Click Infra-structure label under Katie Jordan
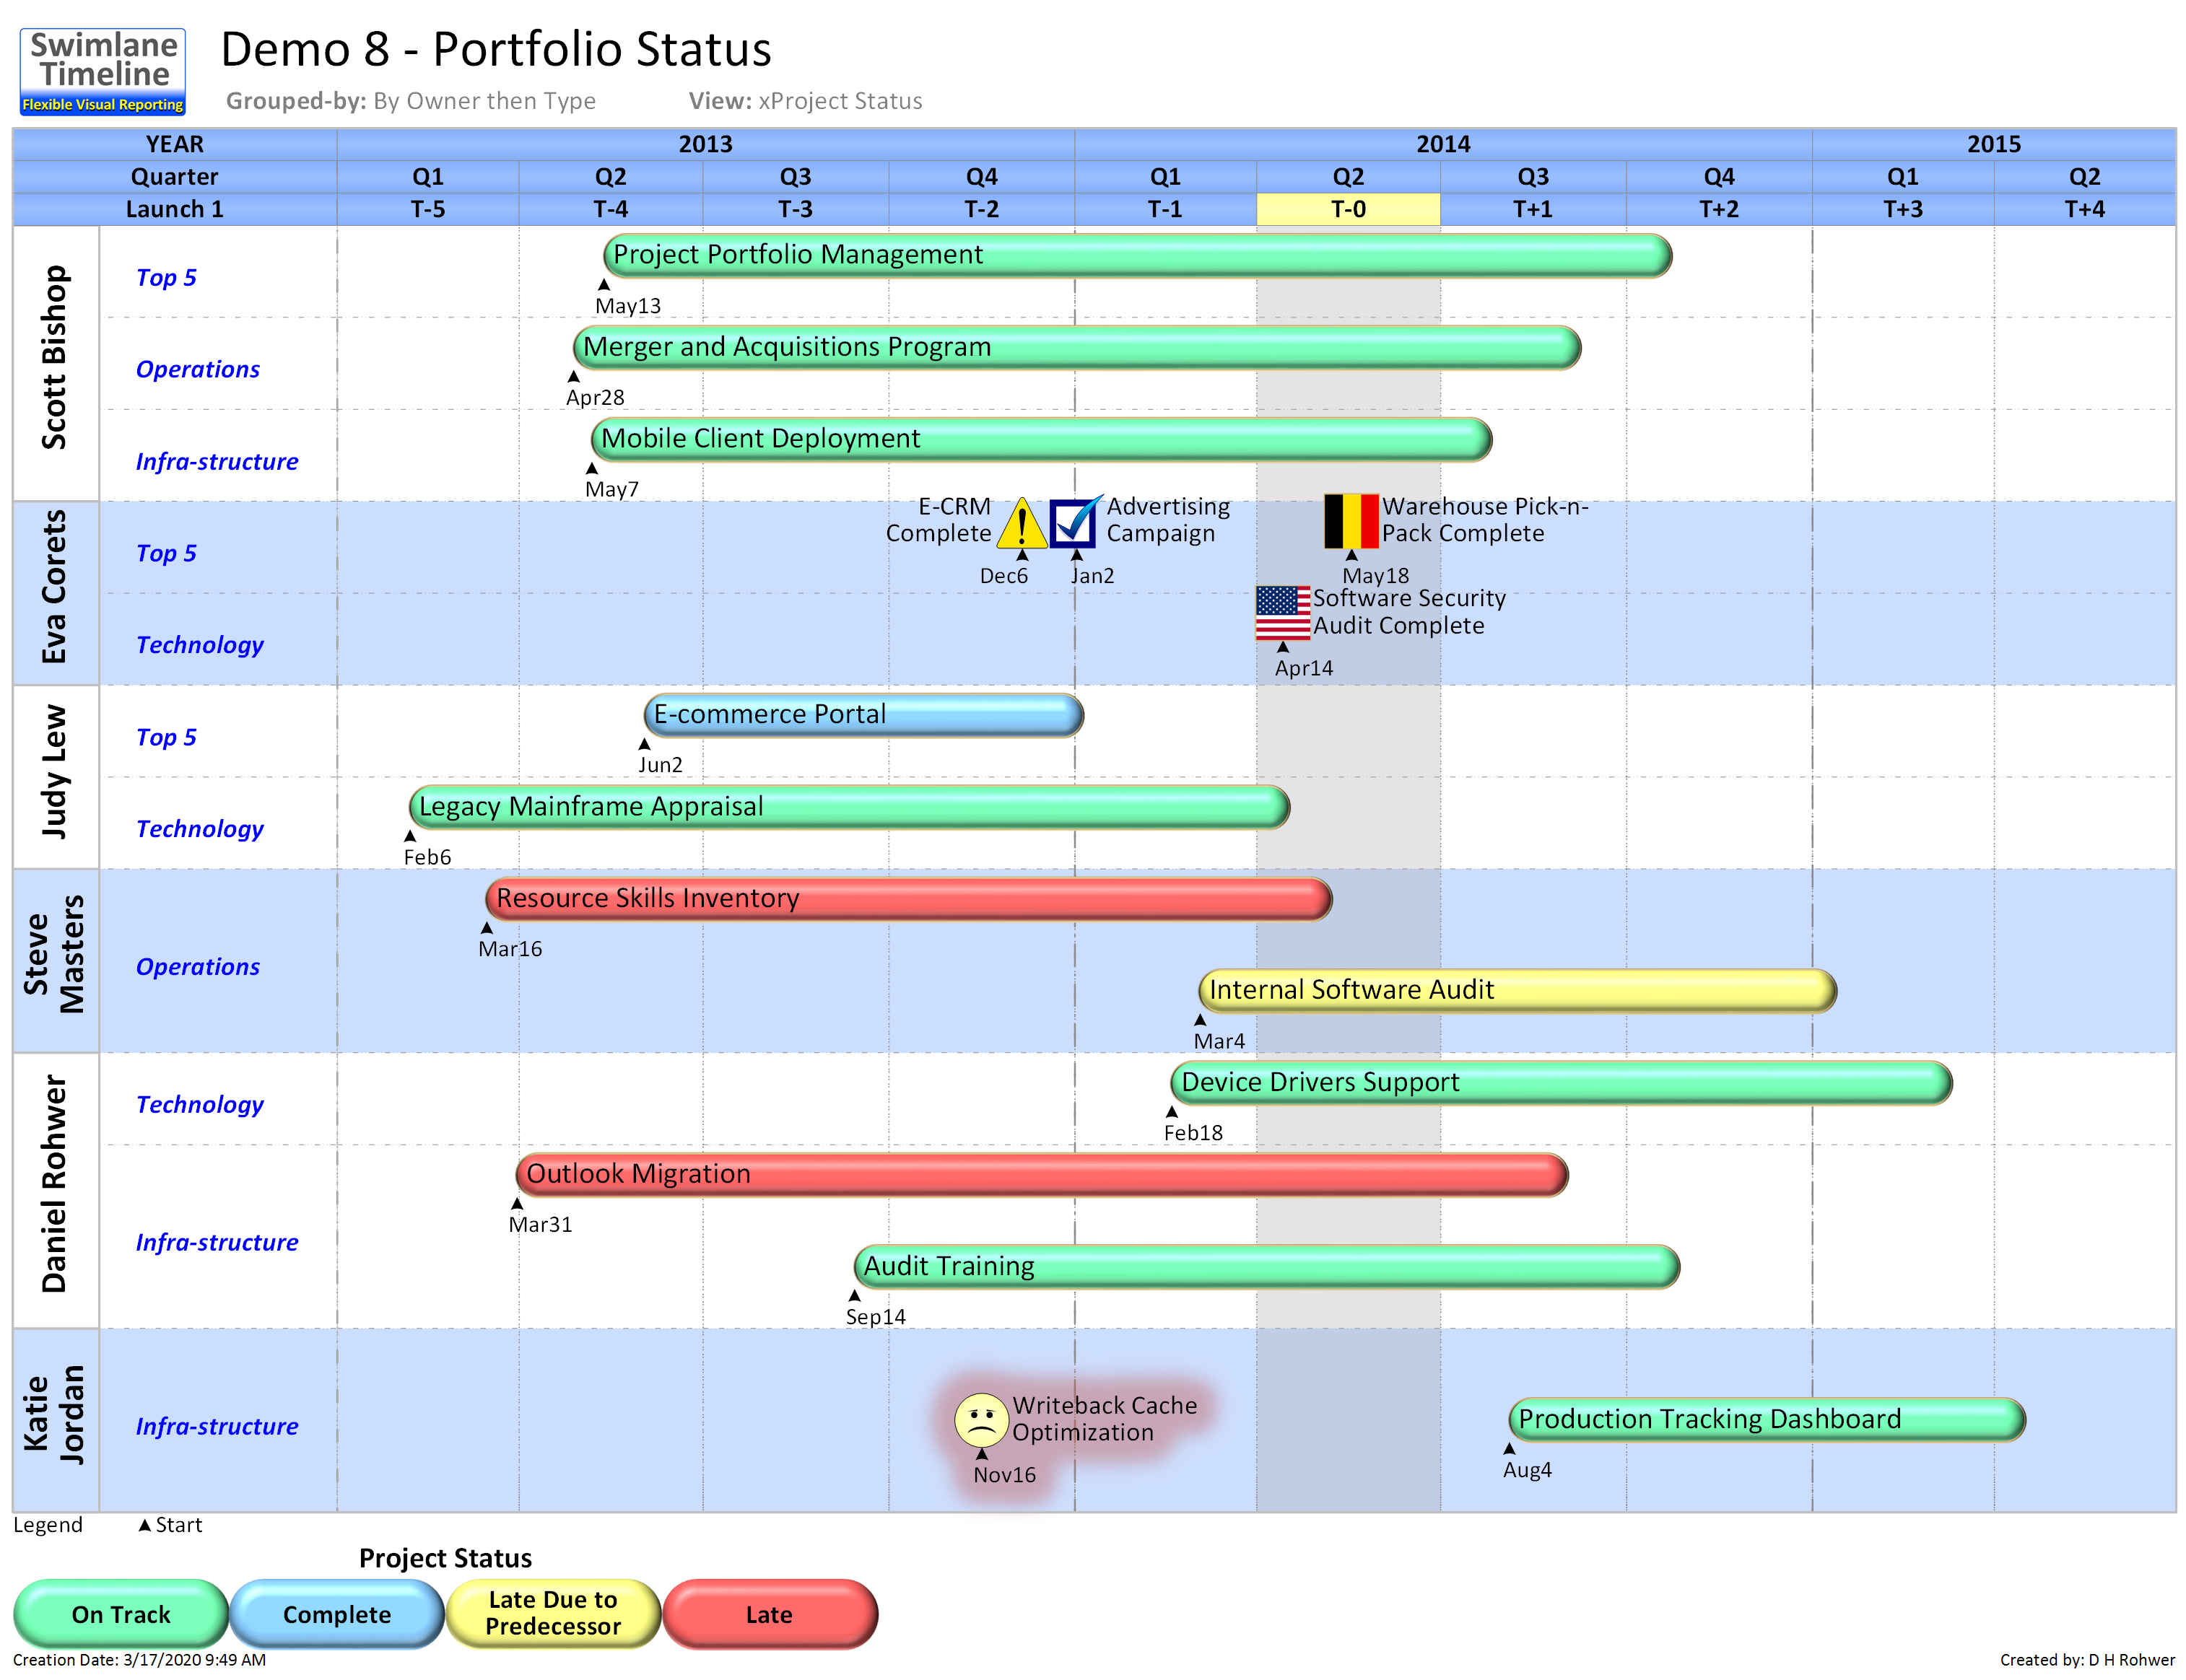 click(x=217, y=1426)
